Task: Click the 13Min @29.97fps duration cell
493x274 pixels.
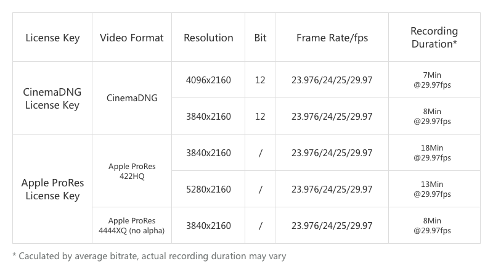Action: click(434, 189)
